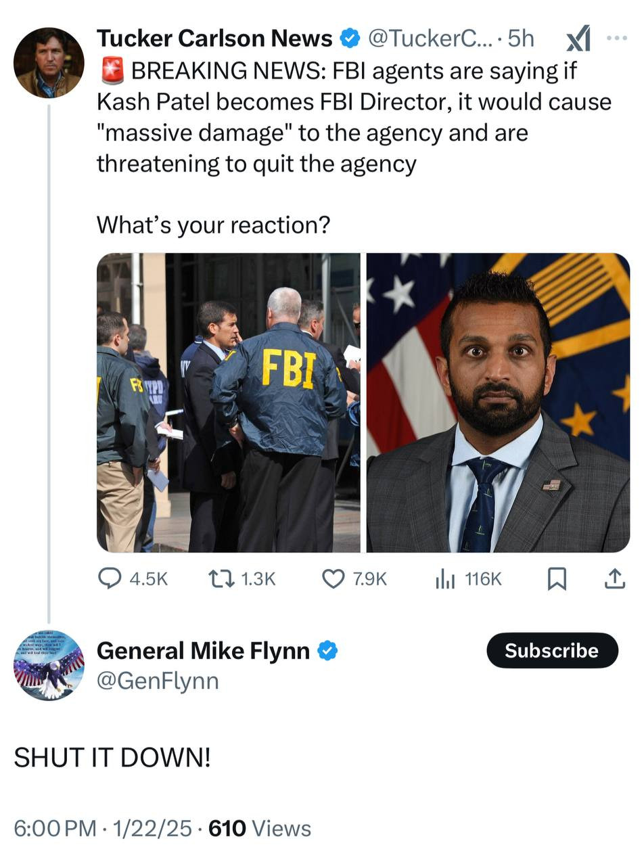Click the 6:00 PM 1/22/25 timestamp
The width and height of the screenshot is (644, 866).
click(103, 828)
